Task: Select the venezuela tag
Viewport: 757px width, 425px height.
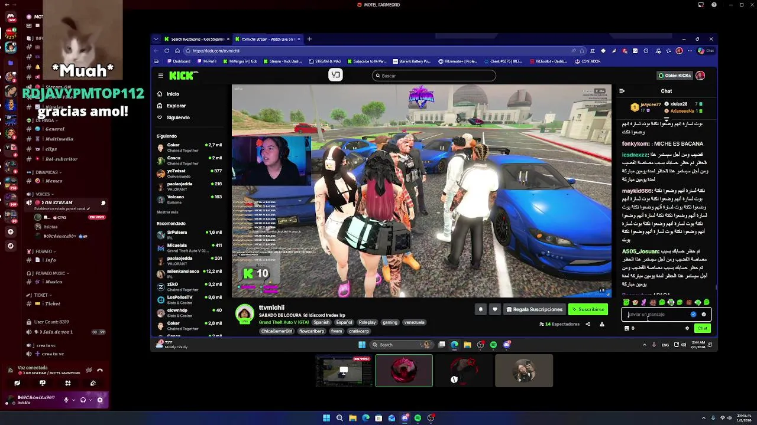Action: [x=414, y=322]
